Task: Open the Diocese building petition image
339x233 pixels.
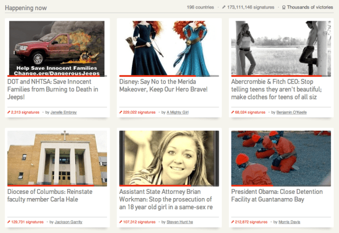Action: [x=57, y=158]
